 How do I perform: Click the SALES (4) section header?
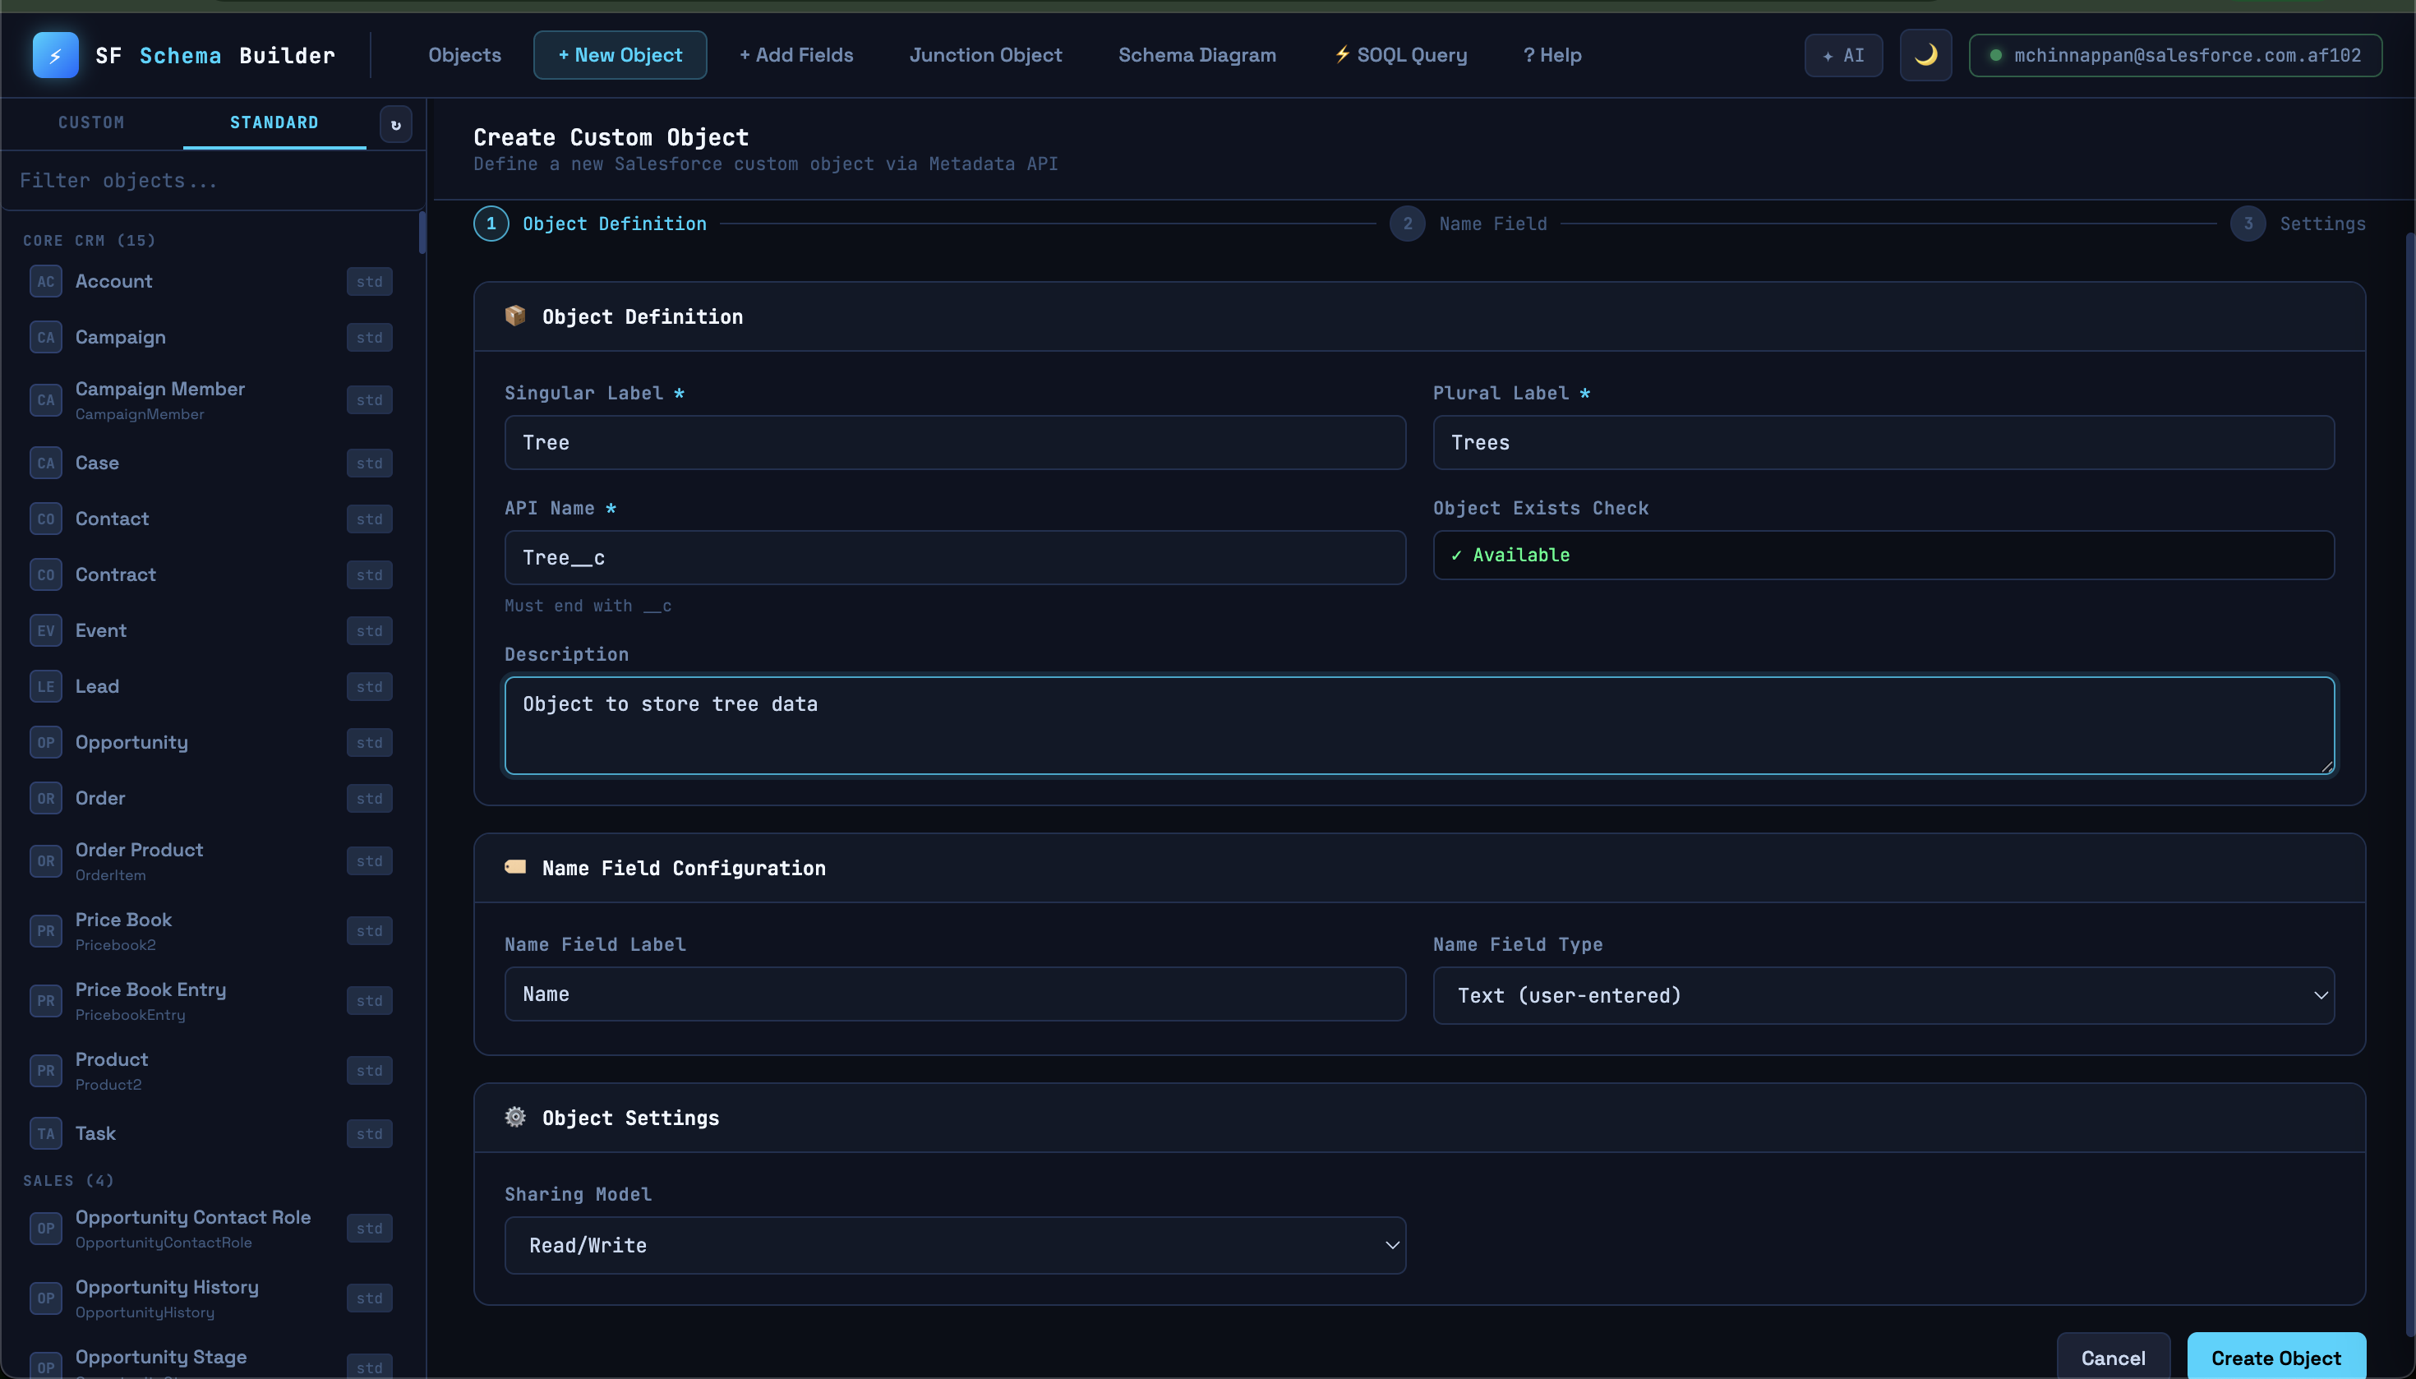[x=68, y=1181]
